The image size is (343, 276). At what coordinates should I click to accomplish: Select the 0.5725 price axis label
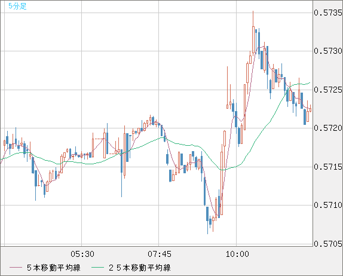(328, 90)
